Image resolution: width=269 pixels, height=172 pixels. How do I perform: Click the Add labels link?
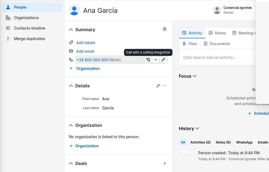pos(86,43)
